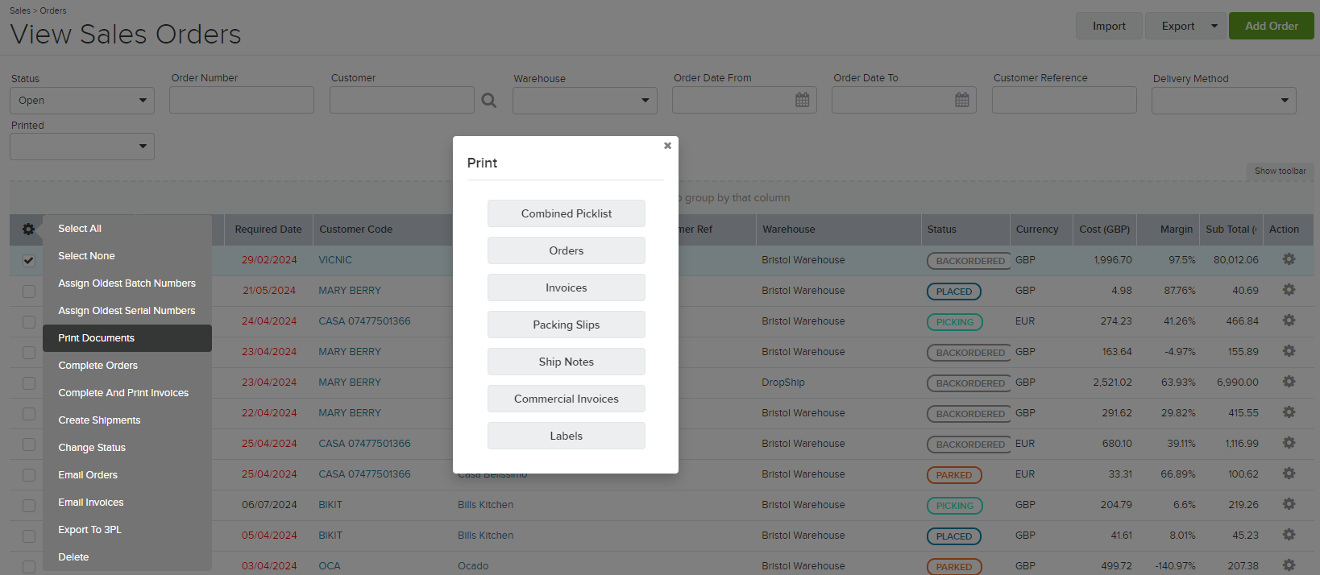This screenshot has height=575, width=1320.
Task: Open the Order Date From calendar icon
Action: pyautogui.click(x=802, y=100)
